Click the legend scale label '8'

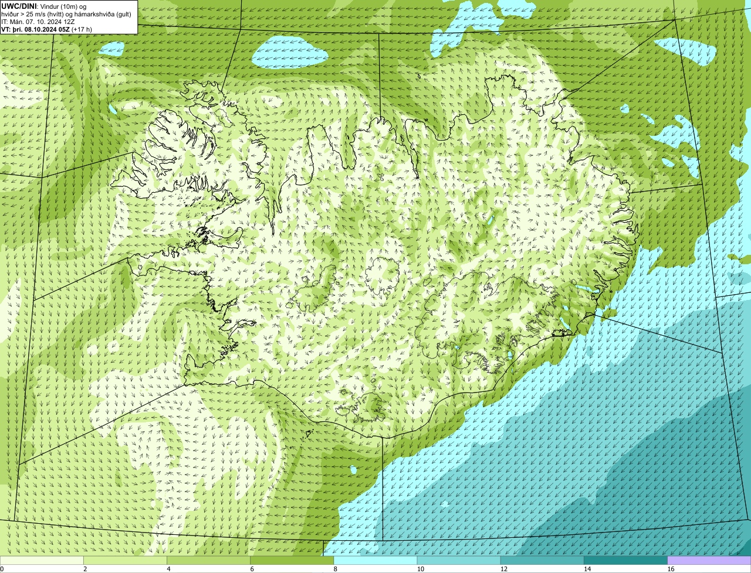point(336,569)
